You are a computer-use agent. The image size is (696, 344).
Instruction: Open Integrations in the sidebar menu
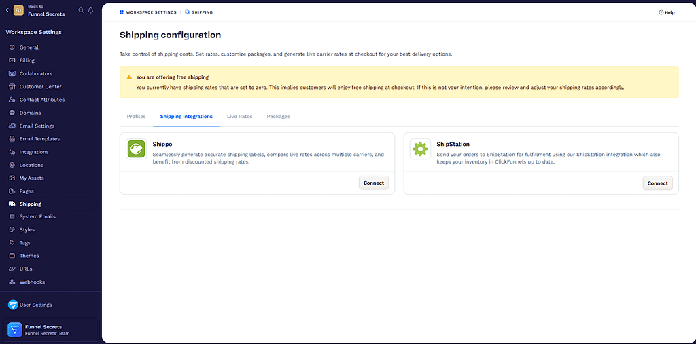click(x=34, y=152)
